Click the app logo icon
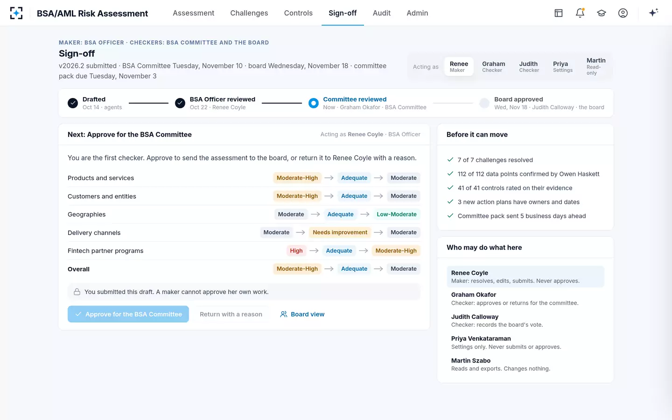 click(16, 13)
